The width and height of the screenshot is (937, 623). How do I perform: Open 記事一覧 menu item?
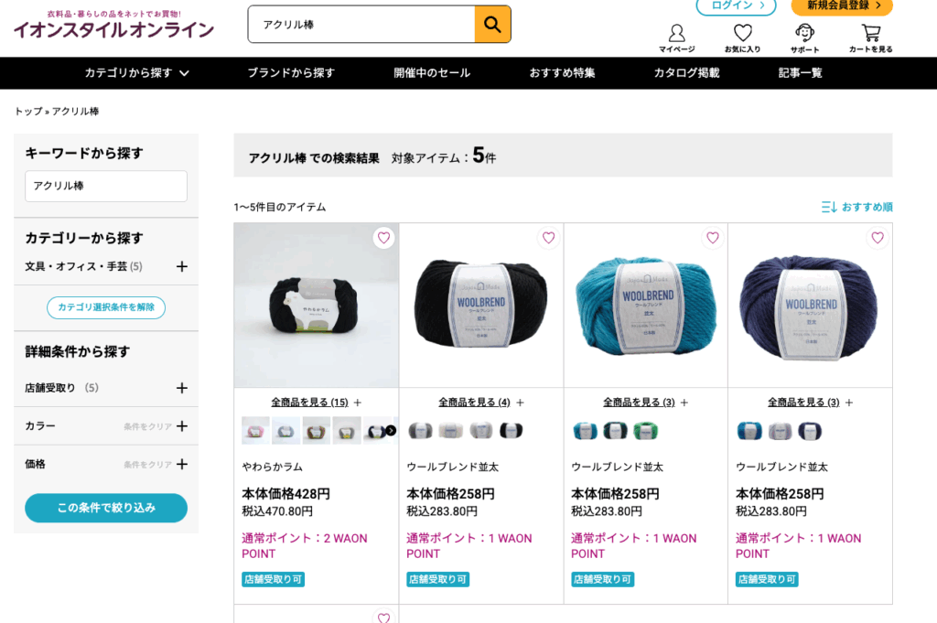(800, 73)
